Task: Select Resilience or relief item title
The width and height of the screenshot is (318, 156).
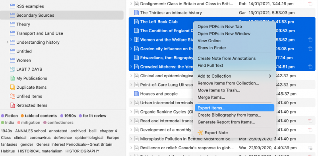Action: point(186,148)
